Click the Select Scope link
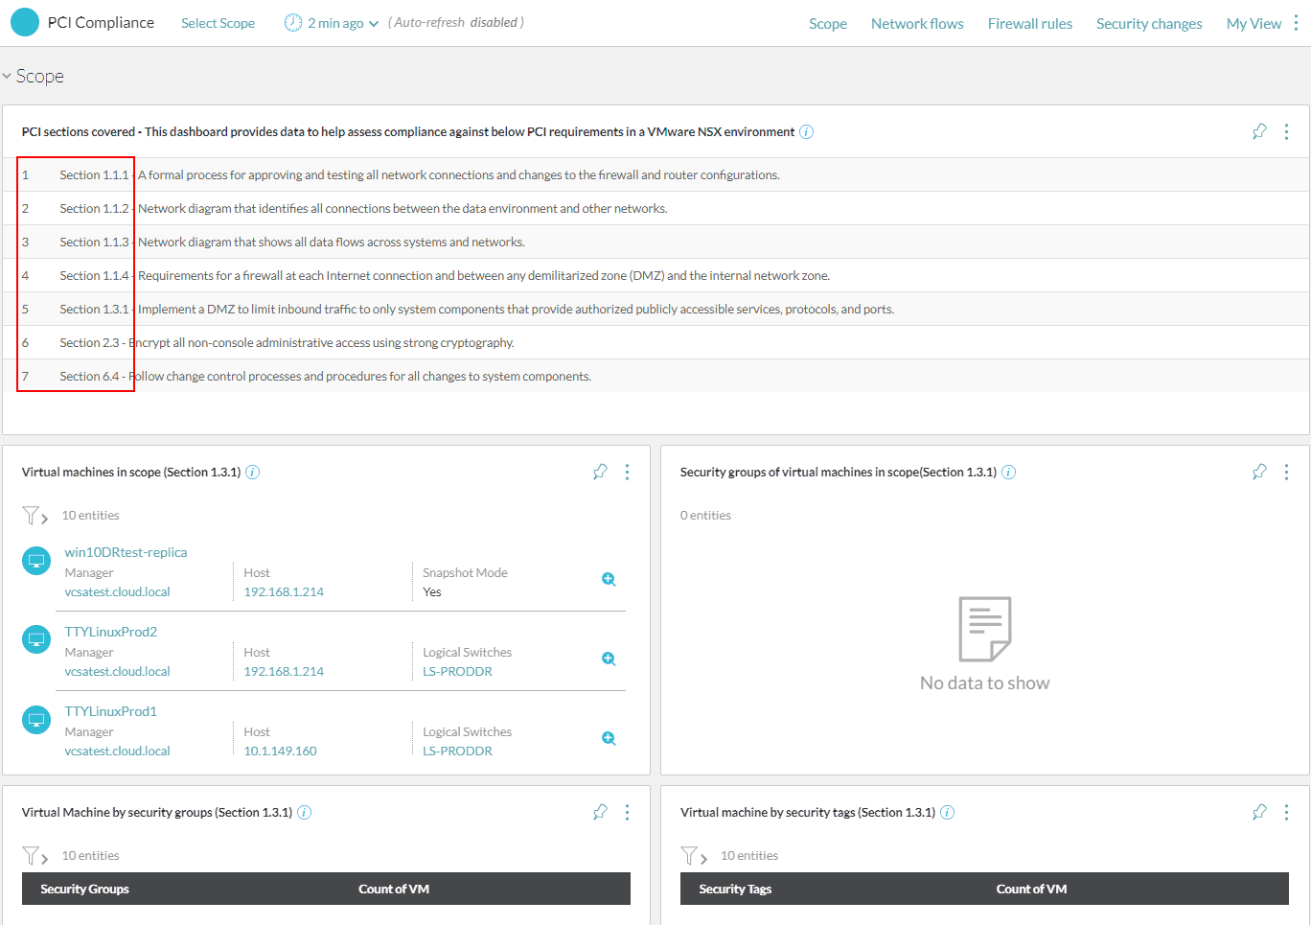Image resolution: width=1311 pixels, height=925 pixels. click(x=218, y=23)
